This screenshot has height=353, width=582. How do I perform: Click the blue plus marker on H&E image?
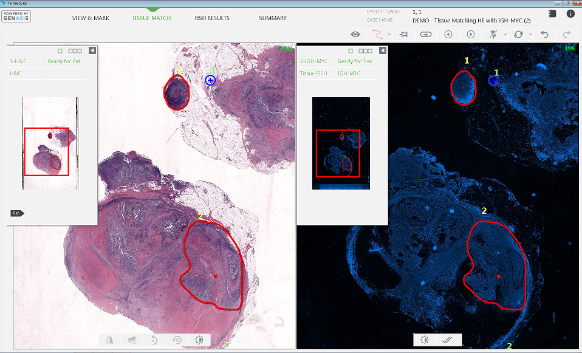pyautogui.click(x=210, y=80)
